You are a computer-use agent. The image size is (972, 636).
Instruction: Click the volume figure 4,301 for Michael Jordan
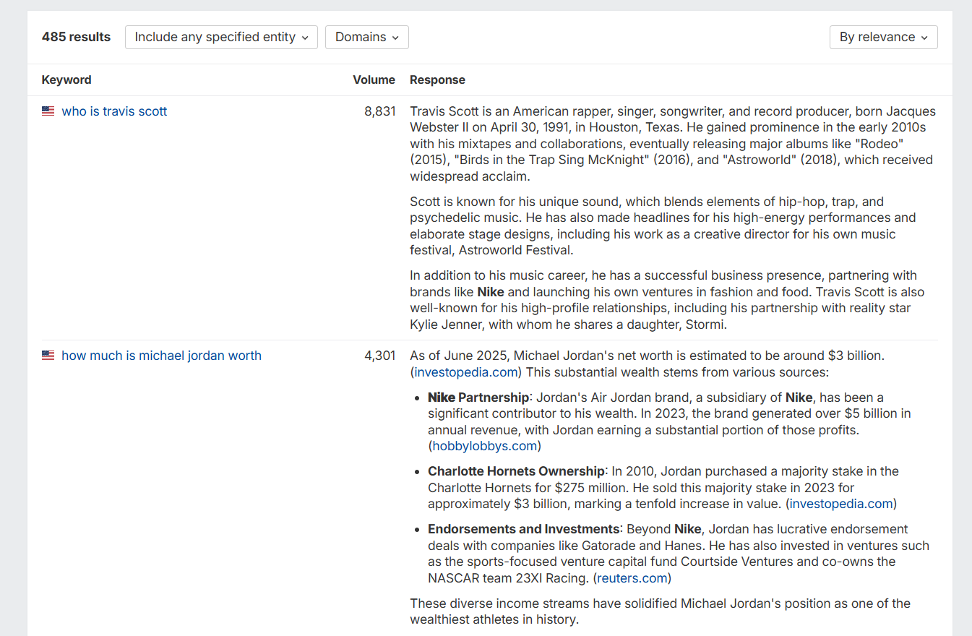pyautogui.click(x=381, y=355)
